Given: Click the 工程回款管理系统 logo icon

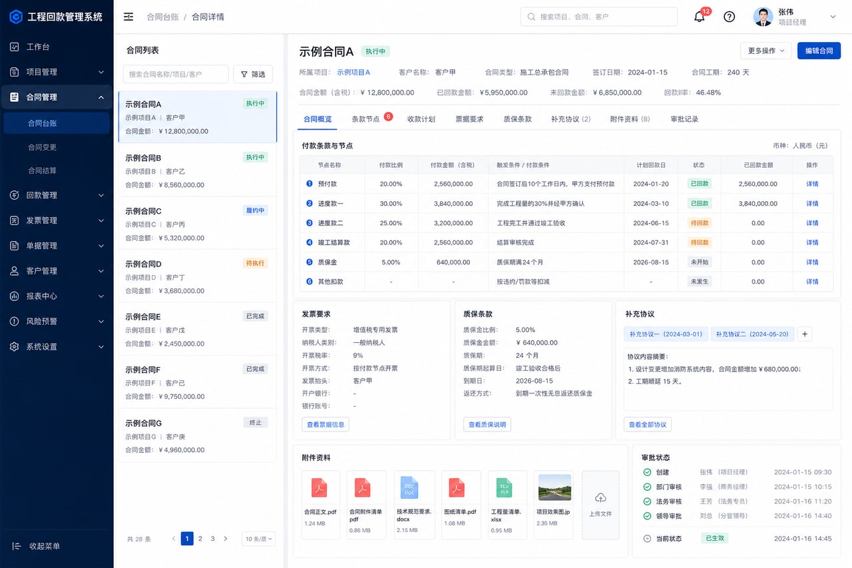Looking at the screenshot, I should [x=15, y=17].
